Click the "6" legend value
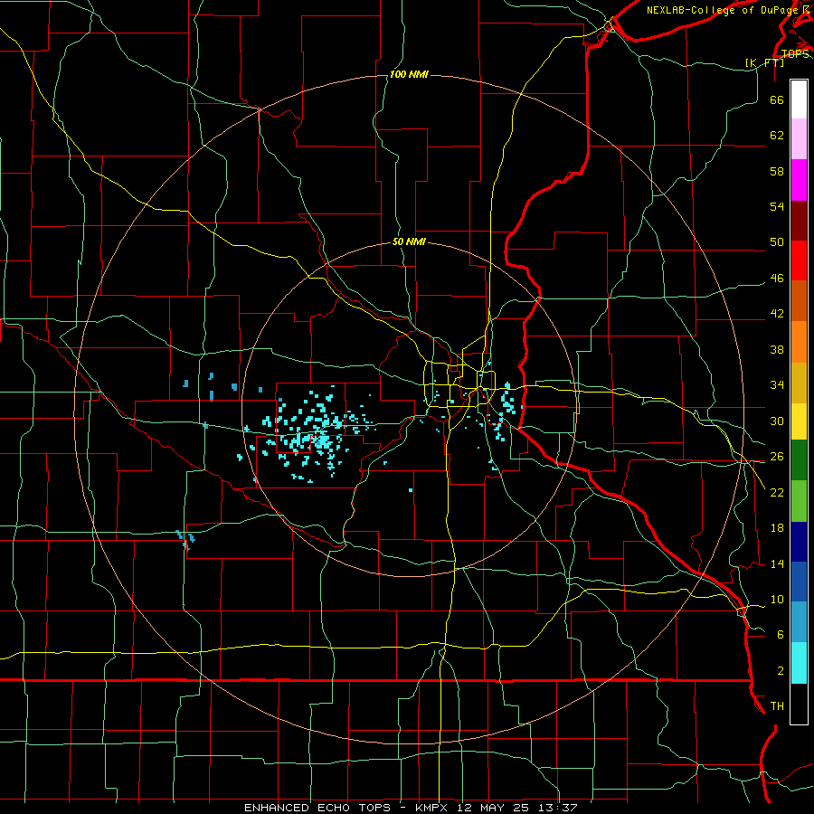Image resolution: width=814 pixels, height=814 pixels. pyautogui.click(x=781, y=634)
